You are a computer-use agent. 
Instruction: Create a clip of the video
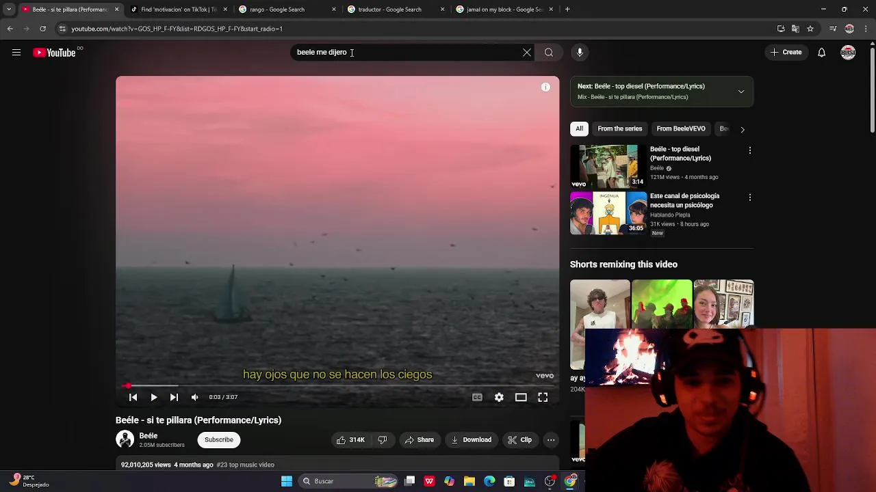[520, 440]
